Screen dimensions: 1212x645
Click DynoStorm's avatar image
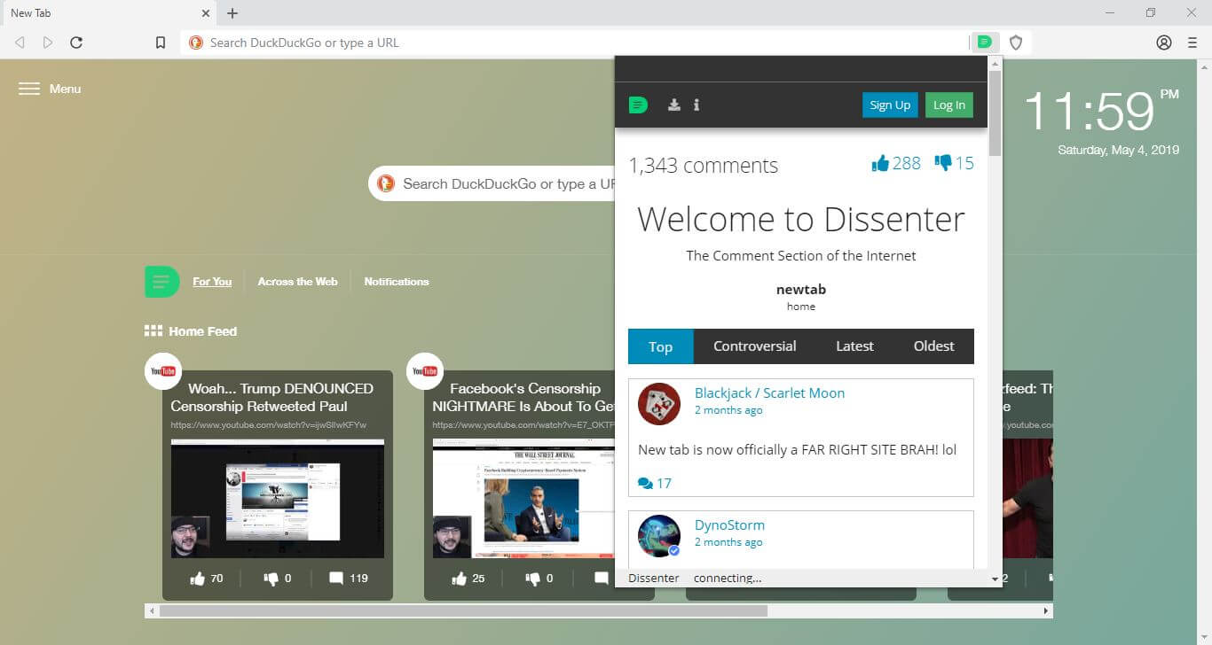(x=659, y=536)
